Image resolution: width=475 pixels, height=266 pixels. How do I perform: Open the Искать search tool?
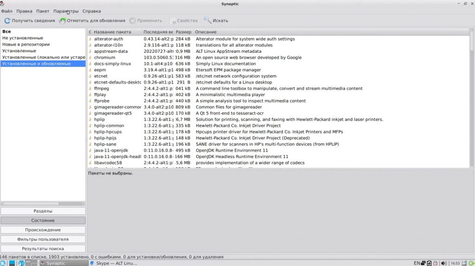pos(216,20)
